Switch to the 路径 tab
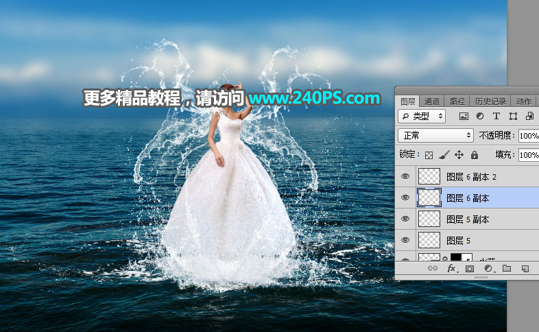This screenshot has height=332, width=539. [x=457, y=102]
